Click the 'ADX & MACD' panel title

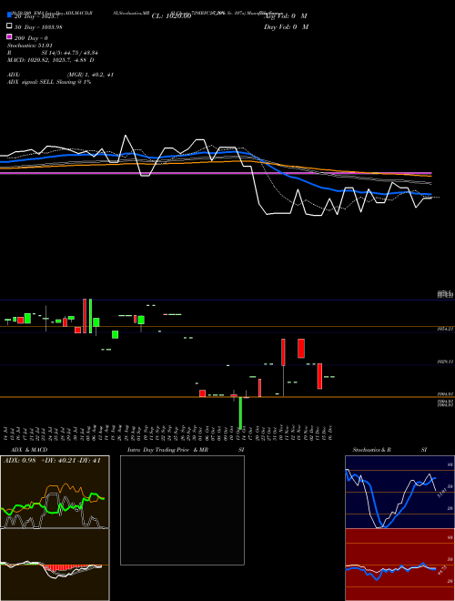[x=29, y=450]
